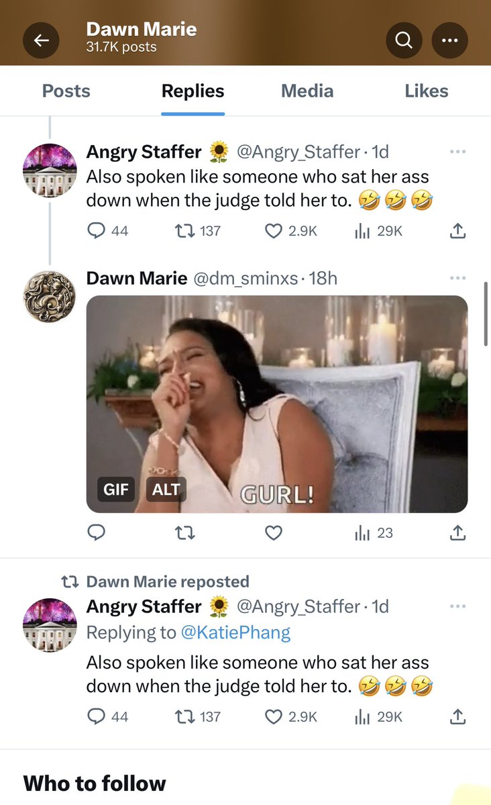The image size is (491, 805).
Task: Open more menu on the top Angry Staffer post
Action: click(x=457, y=152)
